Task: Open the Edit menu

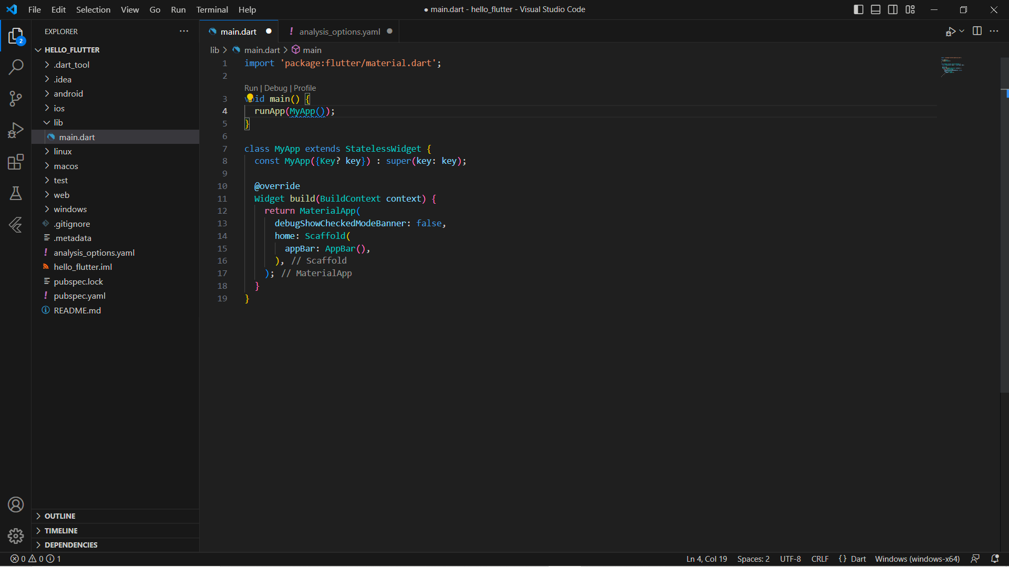Action: click(x=59, y=9)
